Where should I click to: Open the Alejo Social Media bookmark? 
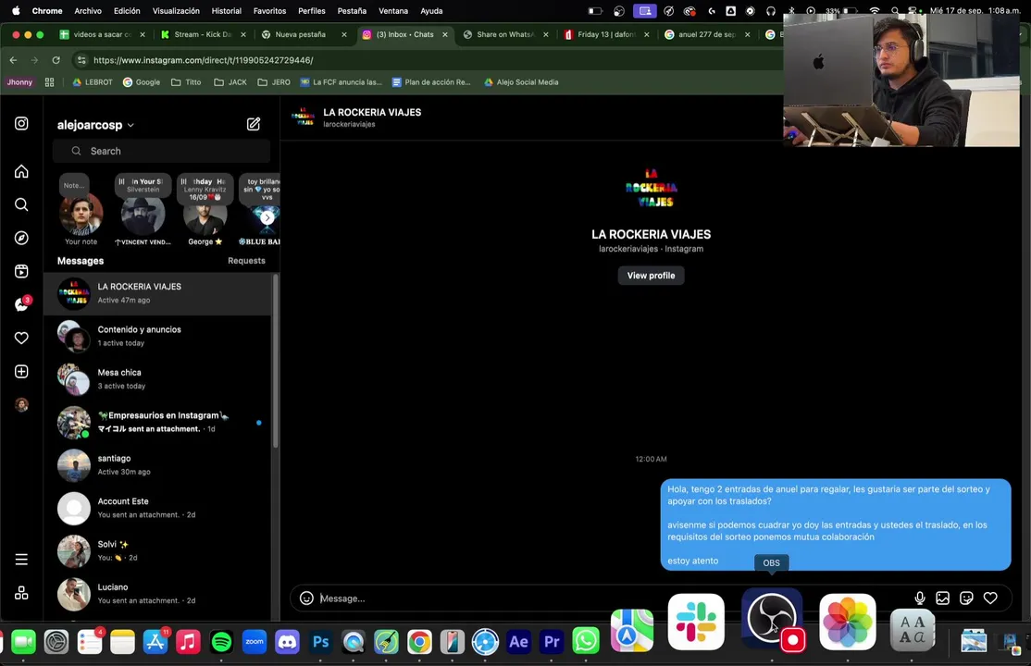[521, 82]
